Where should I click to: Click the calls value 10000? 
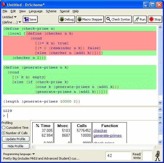(86, 135)
